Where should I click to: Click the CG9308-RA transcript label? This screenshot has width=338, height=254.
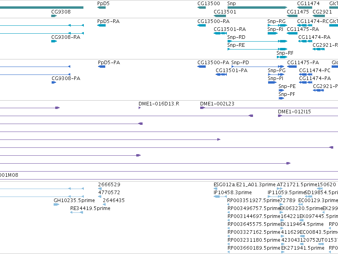click(x=66, y=37)
